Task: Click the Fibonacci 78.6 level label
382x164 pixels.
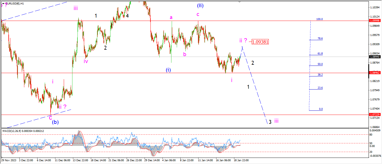Action: 320,38
